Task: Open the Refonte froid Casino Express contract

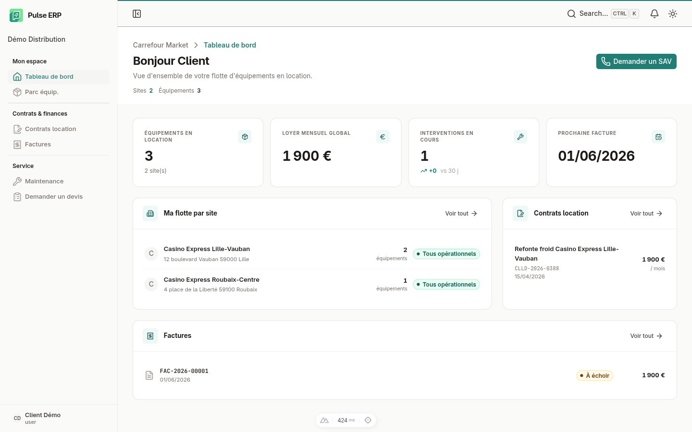Action: [590, 263]
